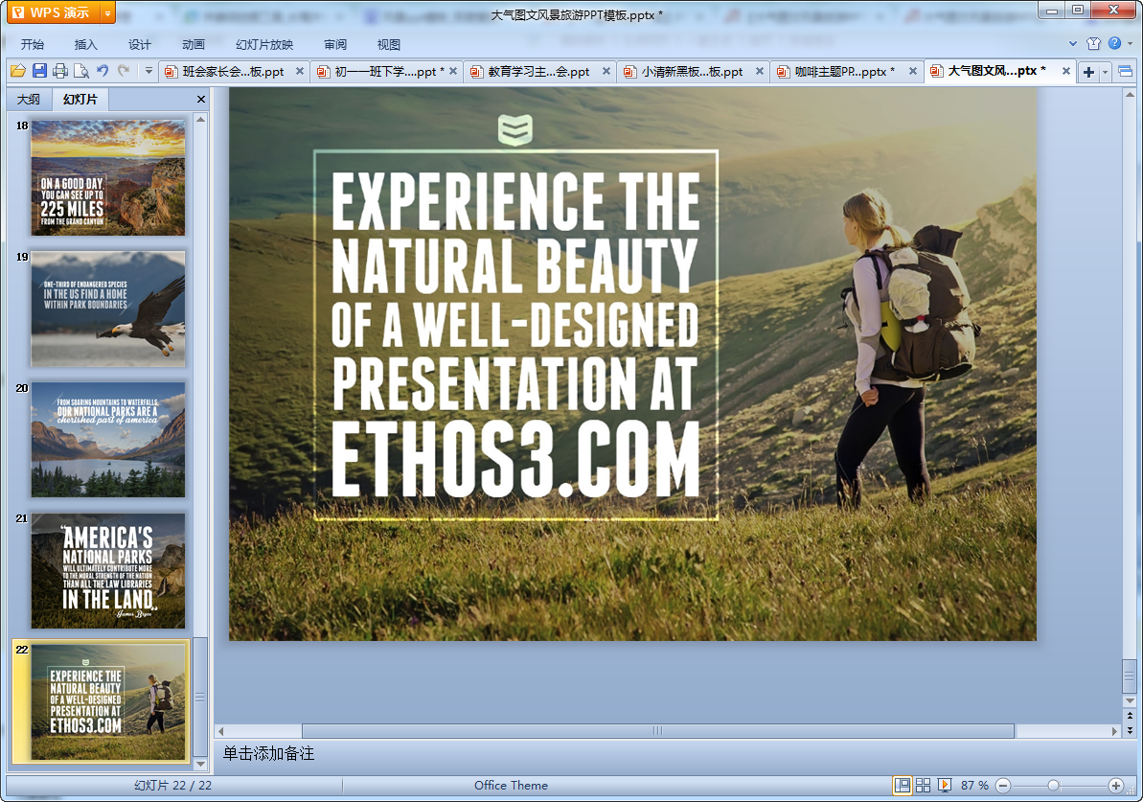Screen dimensions: 1143x802
Task: Zoom out with the minus button
Action: (1003, 785)
